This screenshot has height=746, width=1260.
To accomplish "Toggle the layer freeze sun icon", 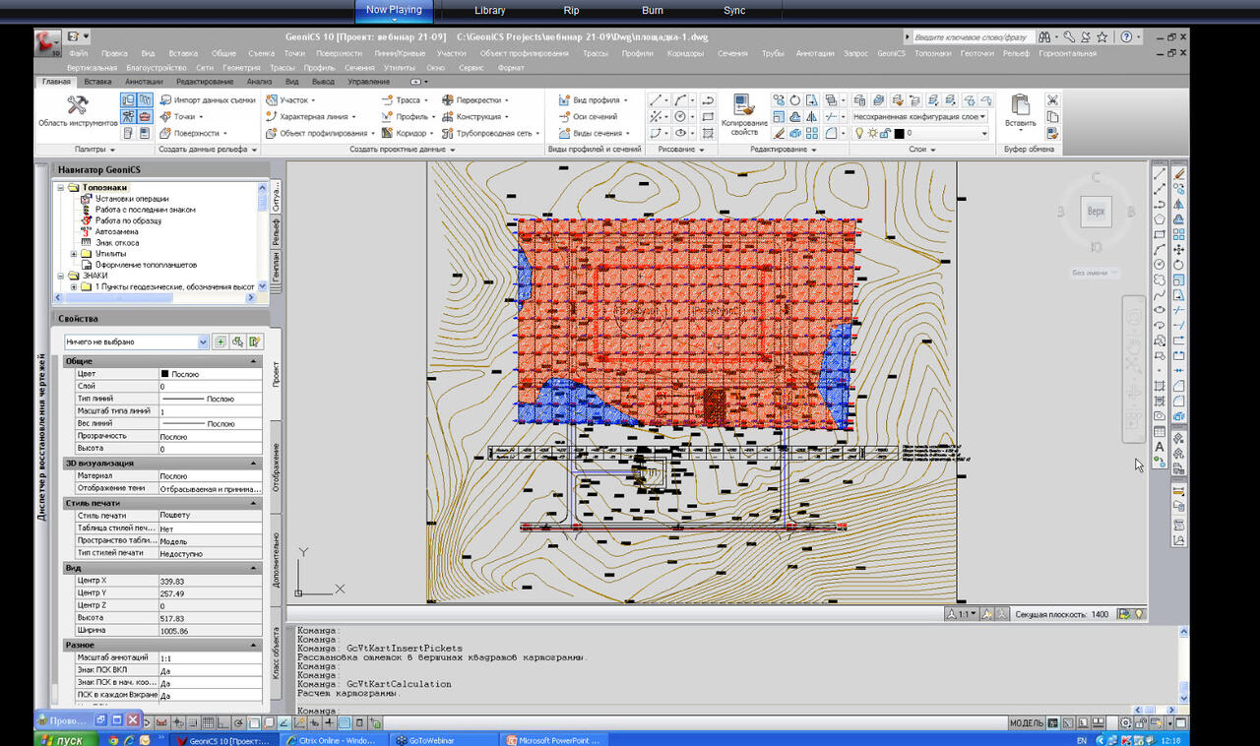I will [x=872, y=133].
